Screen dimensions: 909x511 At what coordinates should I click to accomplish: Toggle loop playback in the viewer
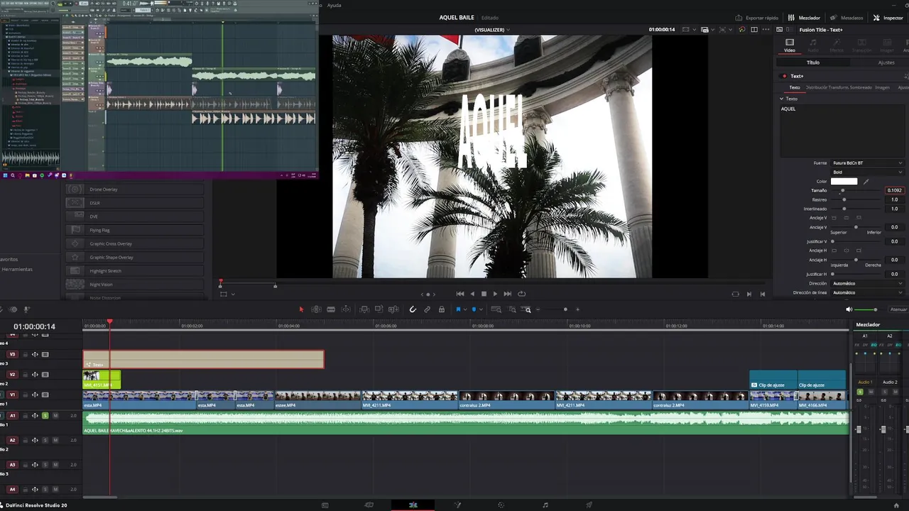pyautogui.click(x=522, y=294)
